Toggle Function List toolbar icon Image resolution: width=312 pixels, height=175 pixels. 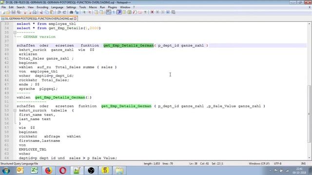[135, 12]
